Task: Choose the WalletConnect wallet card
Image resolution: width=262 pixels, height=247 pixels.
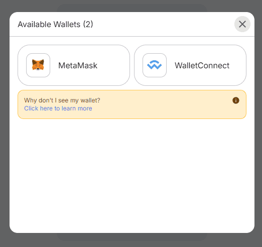Action: [190, 65]
